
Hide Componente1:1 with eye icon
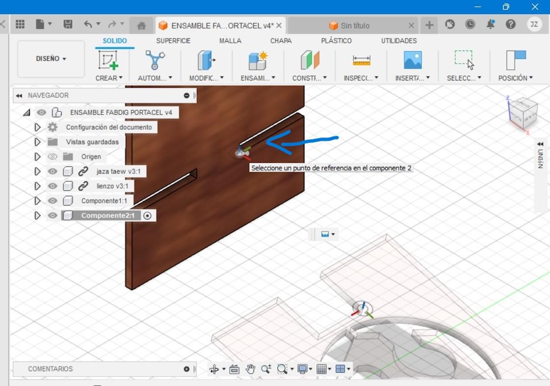coord(52,201)
